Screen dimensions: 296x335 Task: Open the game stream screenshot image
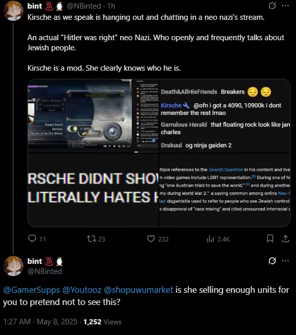coord(93,116)
